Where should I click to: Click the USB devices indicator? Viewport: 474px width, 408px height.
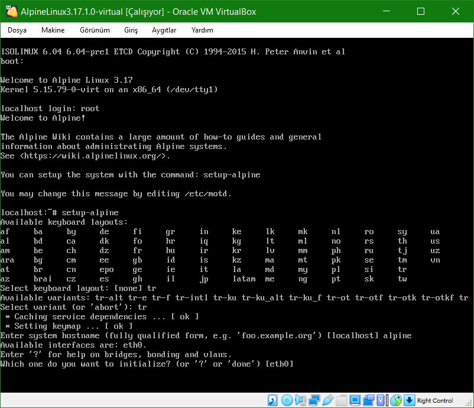click(x=327, y=400)
